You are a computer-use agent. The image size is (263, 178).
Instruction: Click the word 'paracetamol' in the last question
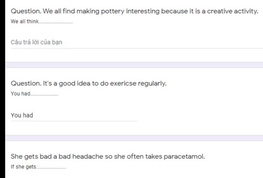pos(184,156)
